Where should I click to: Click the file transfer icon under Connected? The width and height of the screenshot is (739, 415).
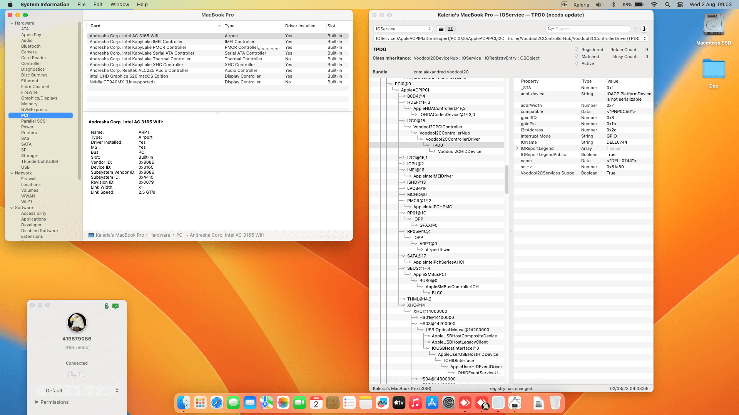click(x=72, y=375)
